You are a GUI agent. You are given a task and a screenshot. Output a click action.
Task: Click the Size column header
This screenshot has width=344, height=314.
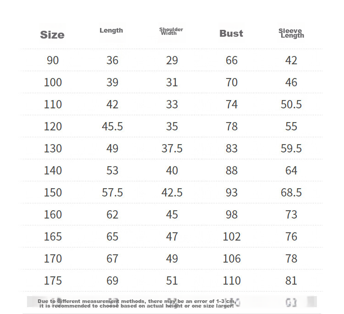tap(52, 35)
